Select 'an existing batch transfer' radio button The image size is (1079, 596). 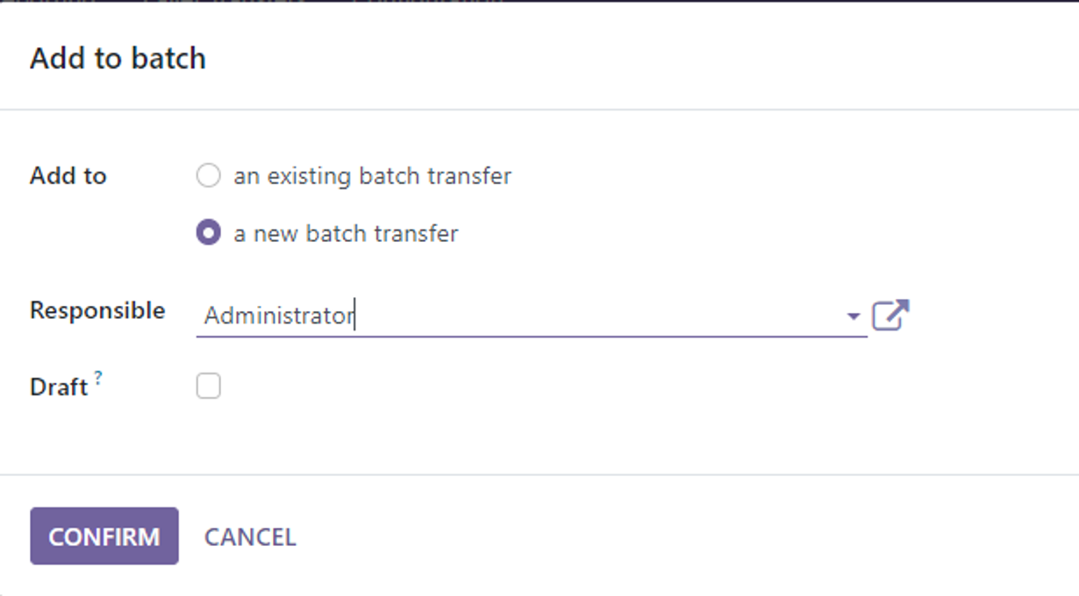[208, 176]
